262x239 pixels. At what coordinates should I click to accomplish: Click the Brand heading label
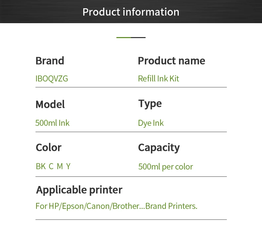tap(50, 61)
